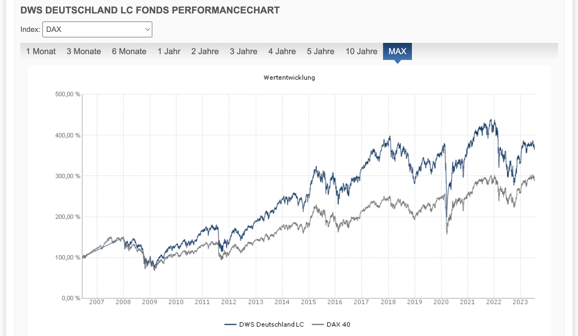Open the 4 Jahre tab
Viewport: 578px width, 336px height.
point(282,51)
